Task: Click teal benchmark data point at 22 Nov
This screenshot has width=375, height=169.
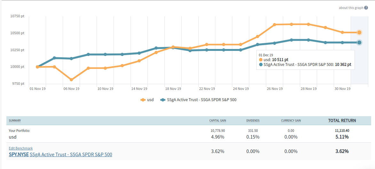Action: (x=207, y=50)
